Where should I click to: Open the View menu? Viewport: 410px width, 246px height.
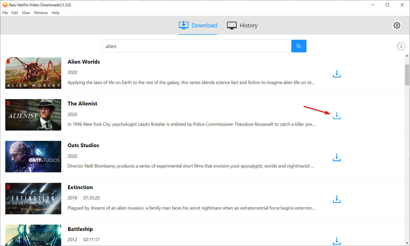pyautogui.click(x=26, y=13)
